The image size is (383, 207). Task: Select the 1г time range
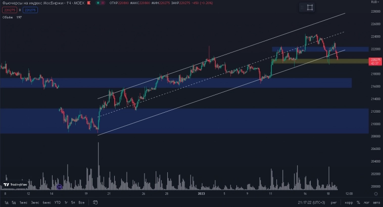[66, 202]
